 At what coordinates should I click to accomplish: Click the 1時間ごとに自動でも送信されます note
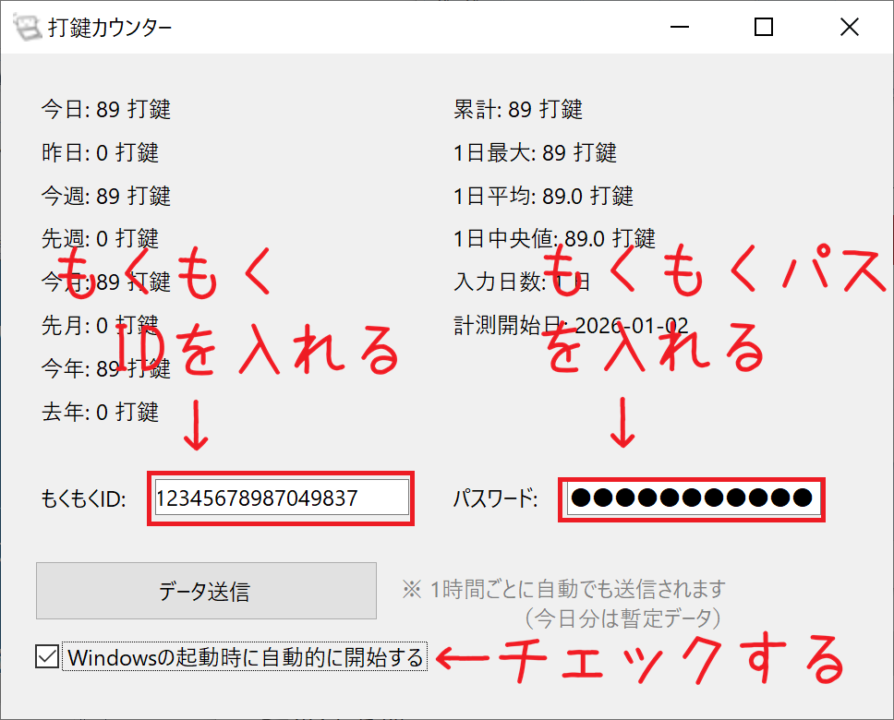click(563, 589)
